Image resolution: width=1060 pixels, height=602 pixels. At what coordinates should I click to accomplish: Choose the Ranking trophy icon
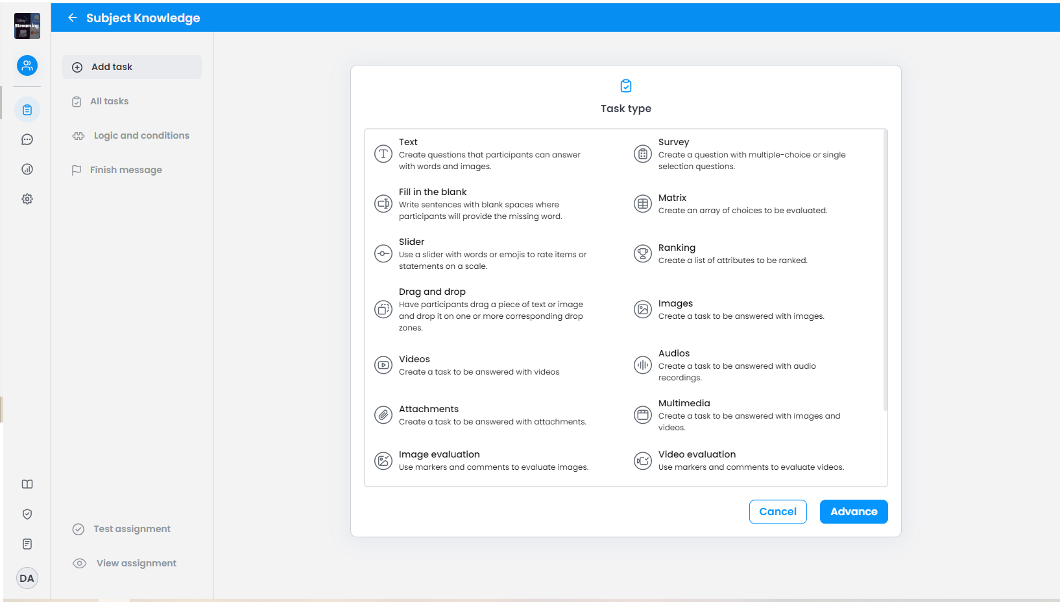click(643, 253)
